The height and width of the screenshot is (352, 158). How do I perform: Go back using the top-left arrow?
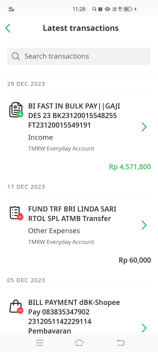point(8,28)
